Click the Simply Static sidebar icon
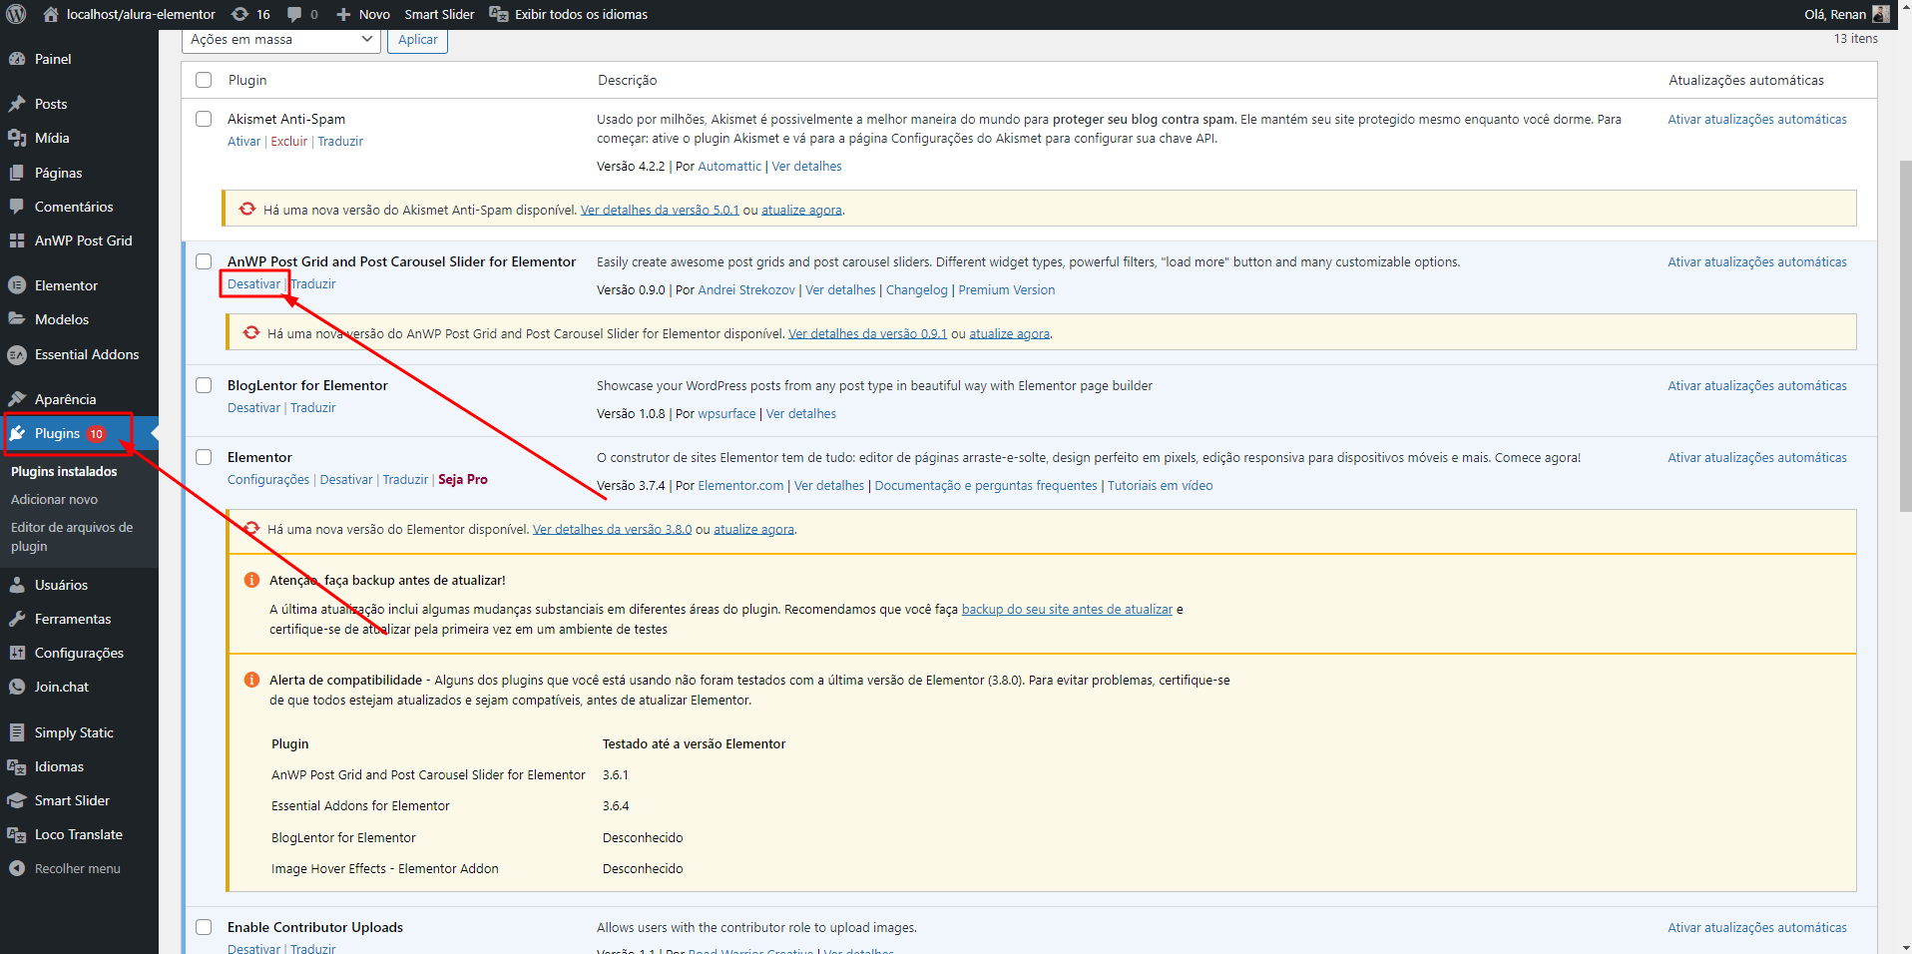The height and width of the screenshot is (954, 1912). 17,732
